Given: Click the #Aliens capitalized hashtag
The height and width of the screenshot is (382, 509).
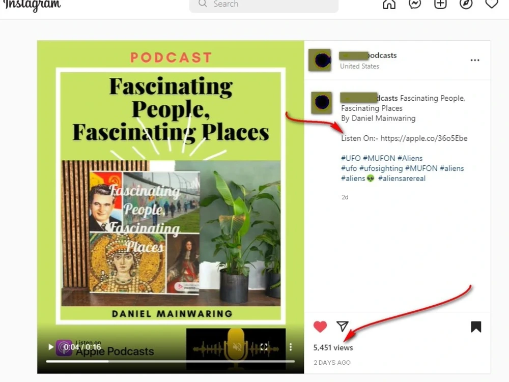Looking at the screenshot, I should click(x=410, y=158).
